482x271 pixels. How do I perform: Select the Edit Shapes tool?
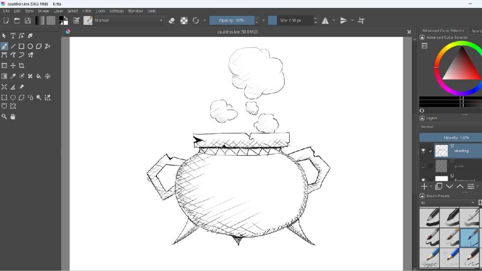[22, 36]
